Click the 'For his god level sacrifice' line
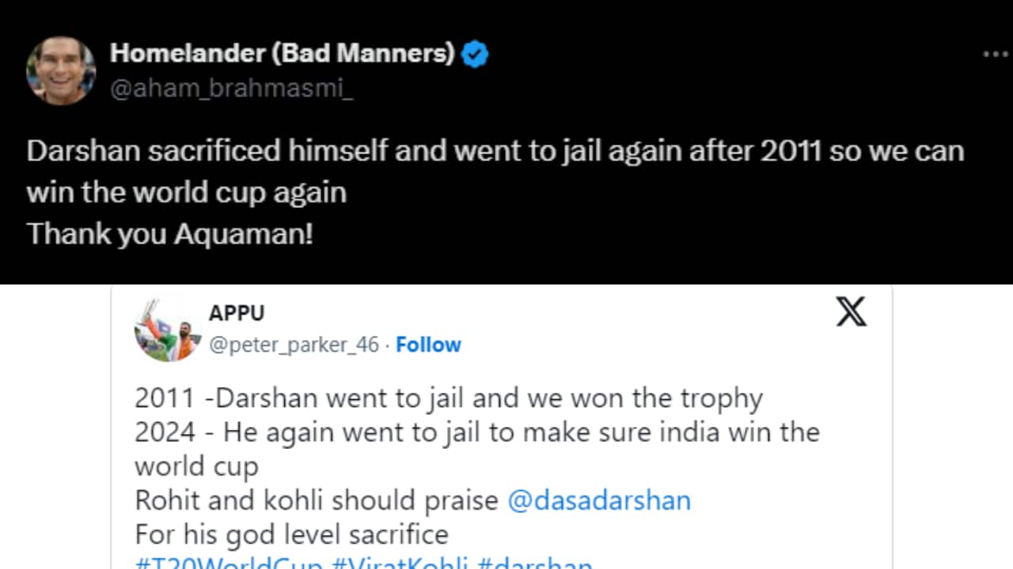The height and width of the screenshot is (569, 1013). [291, 534]
